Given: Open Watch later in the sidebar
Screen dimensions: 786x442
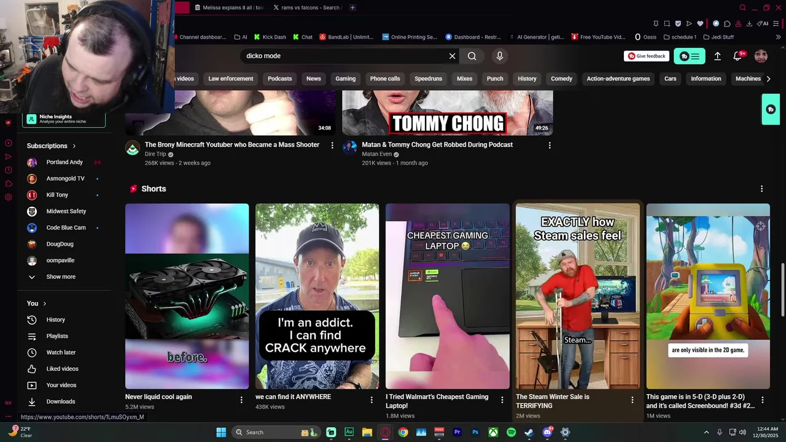Looking at the screenshot, I should point(61,352).
